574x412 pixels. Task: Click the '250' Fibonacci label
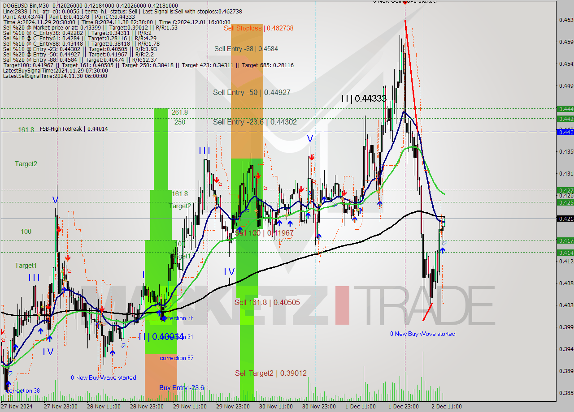coord(179,122)
